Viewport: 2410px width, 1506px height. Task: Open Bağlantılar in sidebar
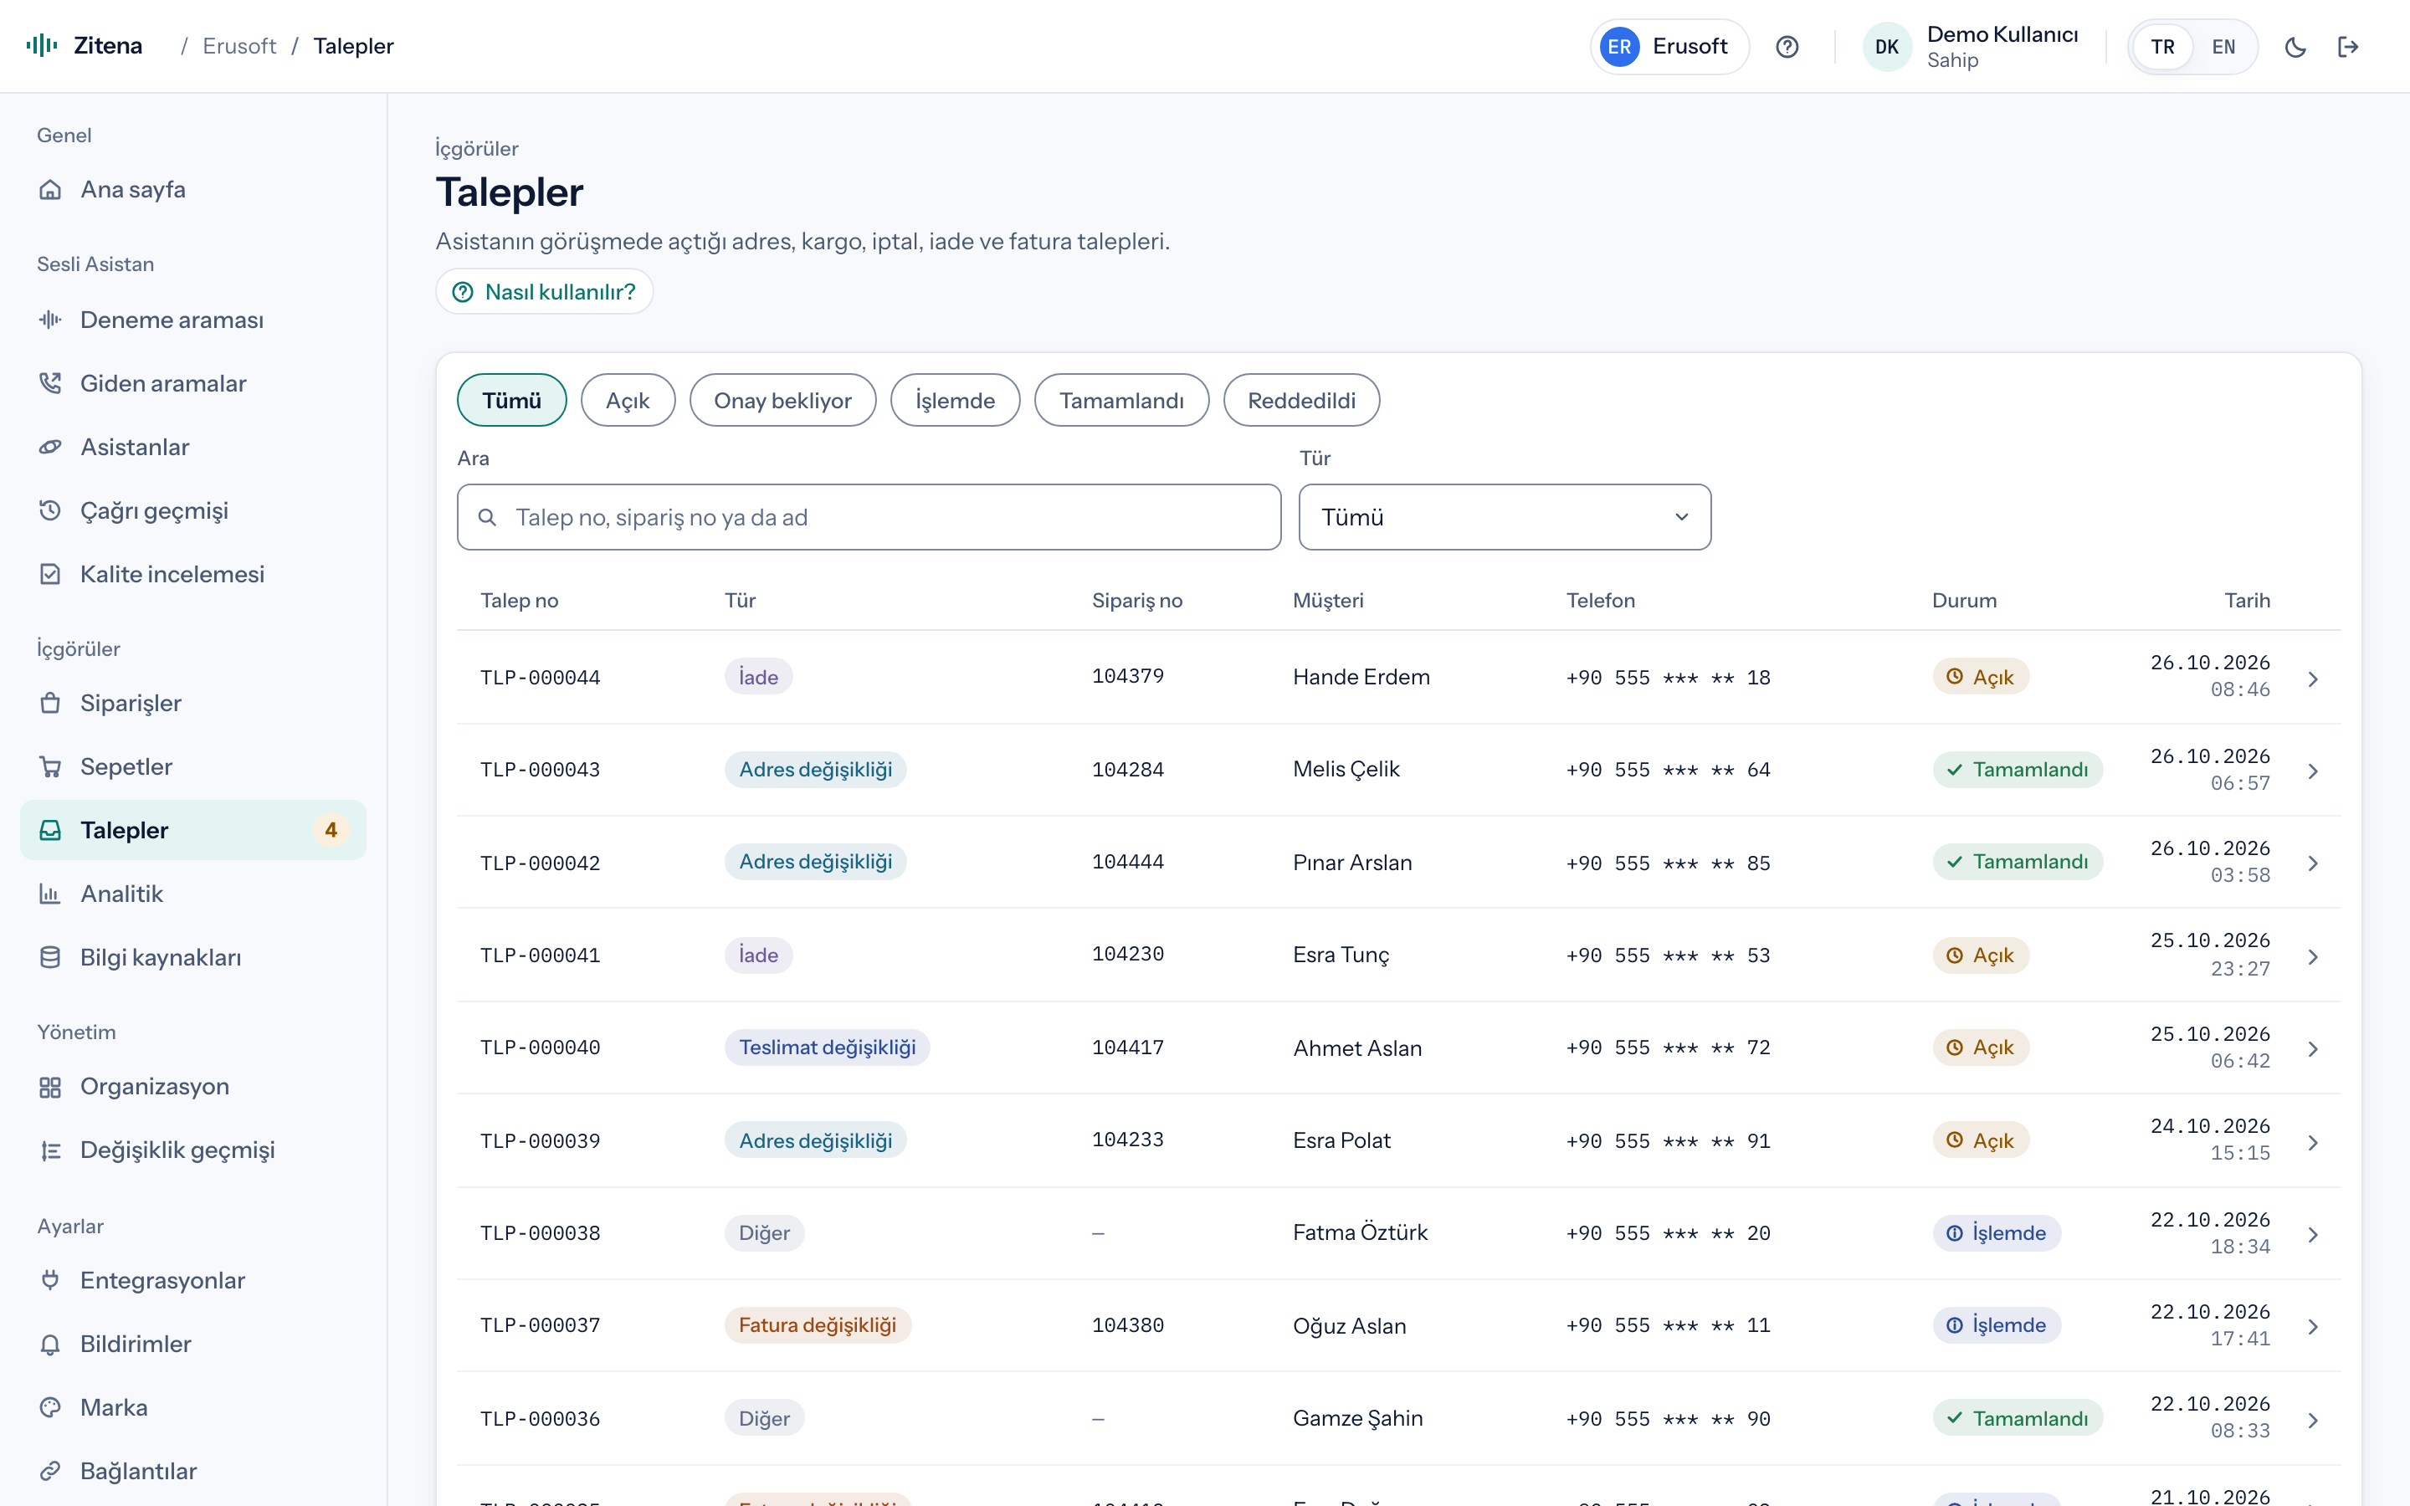point(193,1473)
